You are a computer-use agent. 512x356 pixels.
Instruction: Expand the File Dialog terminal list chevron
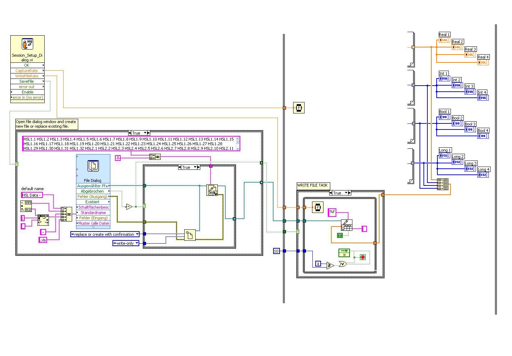click(93, 227)
